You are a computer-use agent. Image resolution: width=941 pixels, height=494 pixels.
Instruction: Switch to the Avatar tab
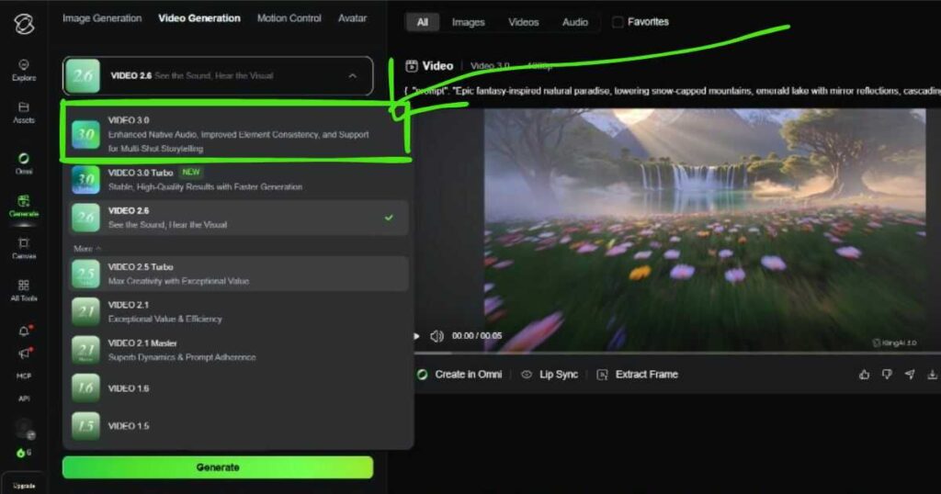point(352,18)
